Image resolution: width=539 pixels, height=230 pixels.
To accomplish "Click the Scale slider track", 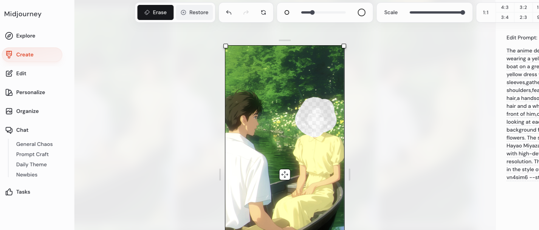I will tap(437, 12).
